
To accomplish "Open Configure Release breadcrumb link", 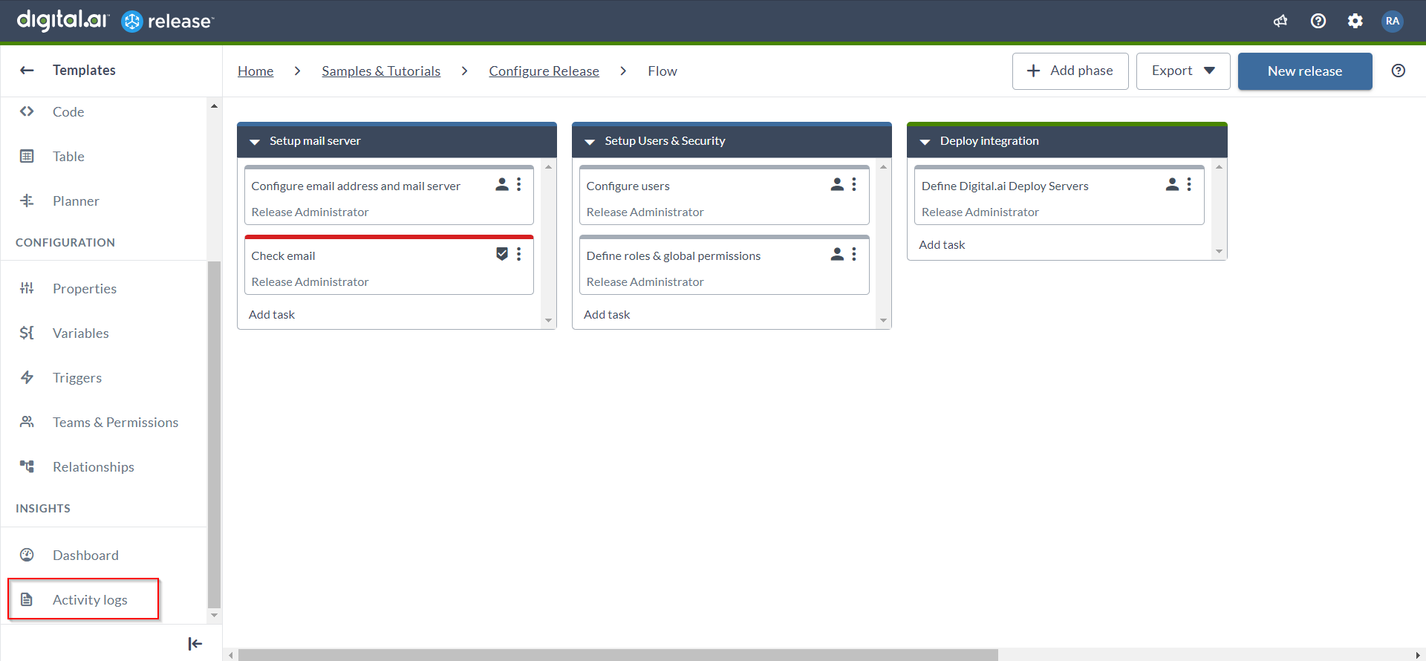I will point(544,71).
